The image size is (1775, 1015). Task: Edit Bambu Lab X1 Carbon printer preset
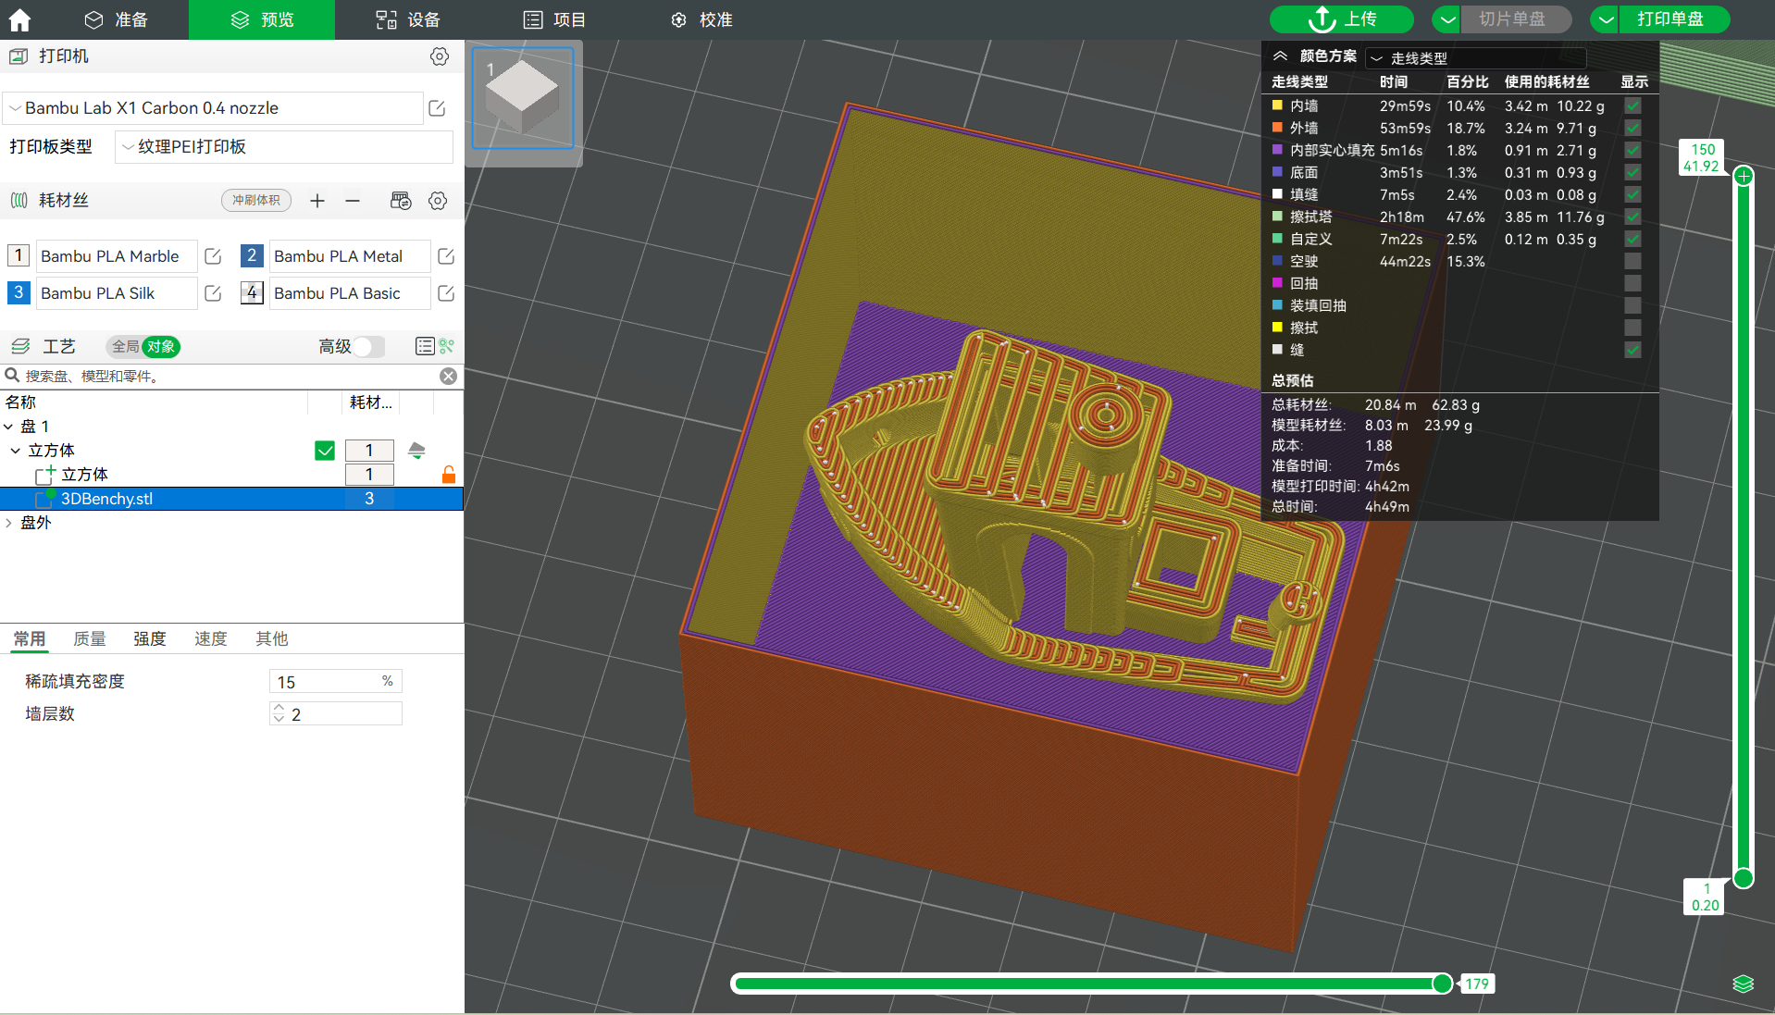[438, 108]
